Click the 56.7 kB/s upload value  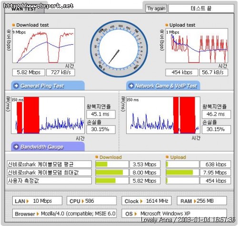point(214,72)
